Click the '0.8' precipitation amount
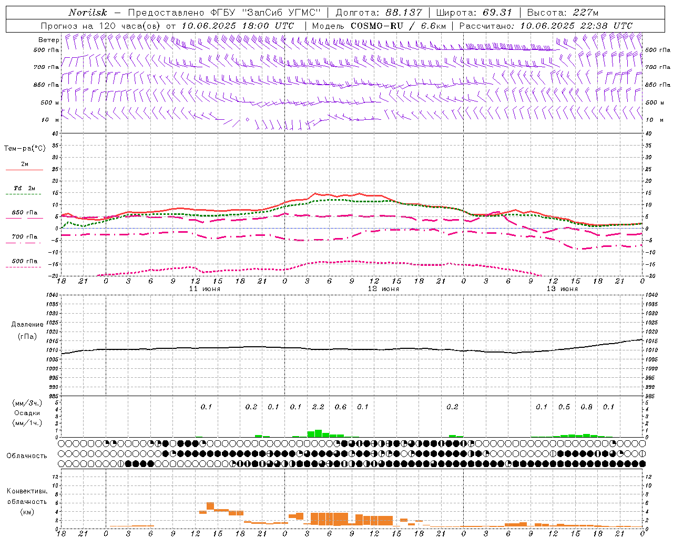673x538 pixels. [x=587, y=407]
